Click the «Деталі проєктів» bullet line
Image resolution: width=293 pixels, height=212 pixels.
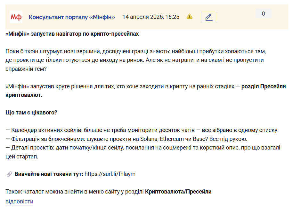tap(143, 148)
